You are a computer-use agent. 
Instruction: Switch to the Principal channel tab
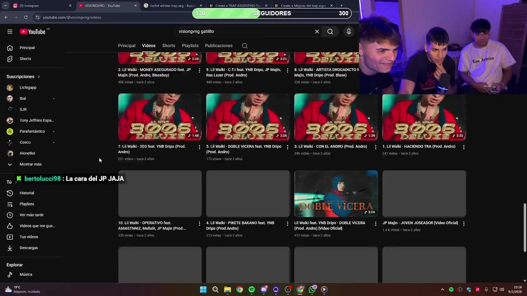(127, 46)
